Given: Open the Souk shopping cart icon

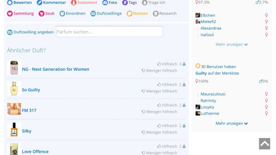Looking at the screenshot, I should coord(41,13).
